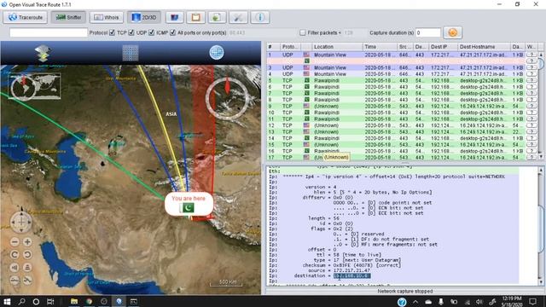Sort by the Dest Hostname column header

point(484,47)
